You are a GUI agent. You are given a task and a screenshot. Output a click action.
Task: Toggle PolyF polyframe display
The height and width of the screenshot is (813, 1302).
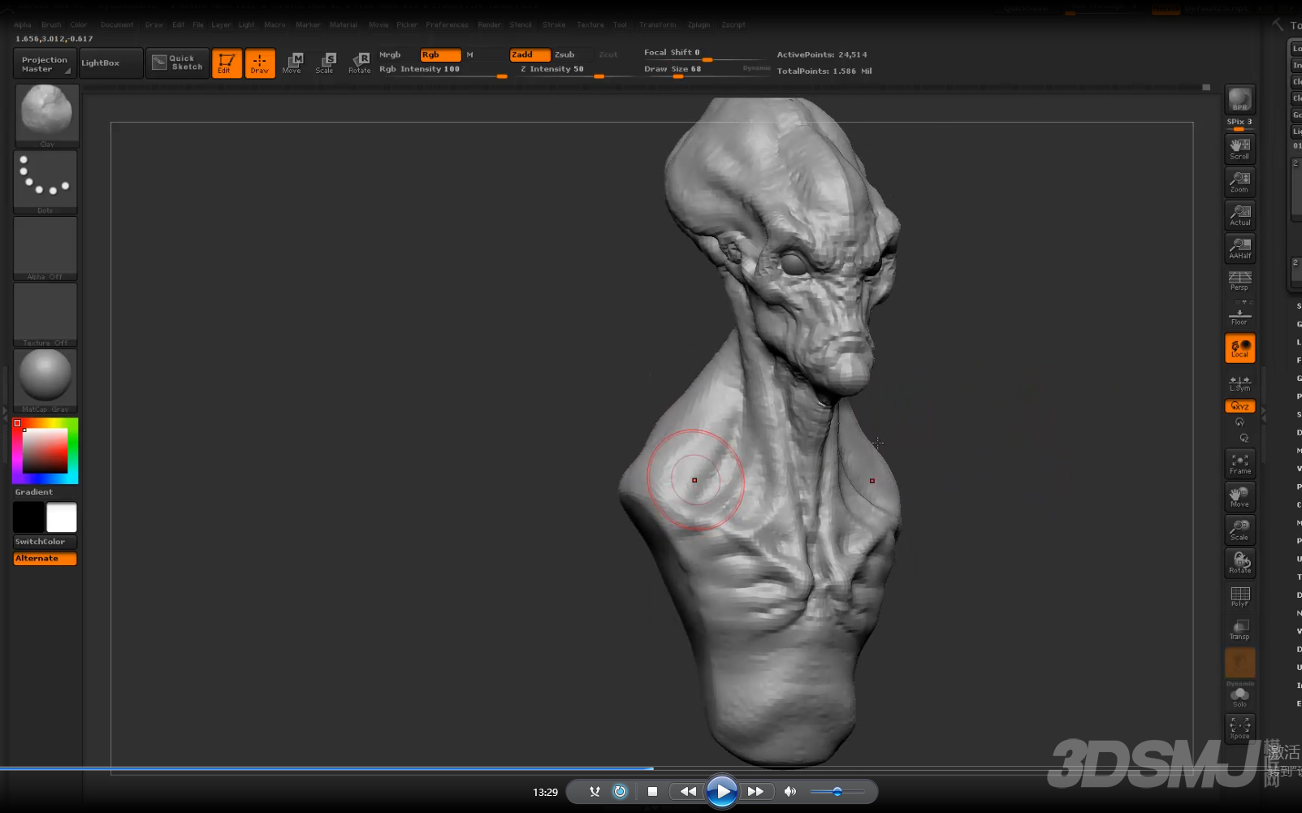(1239, 597)
